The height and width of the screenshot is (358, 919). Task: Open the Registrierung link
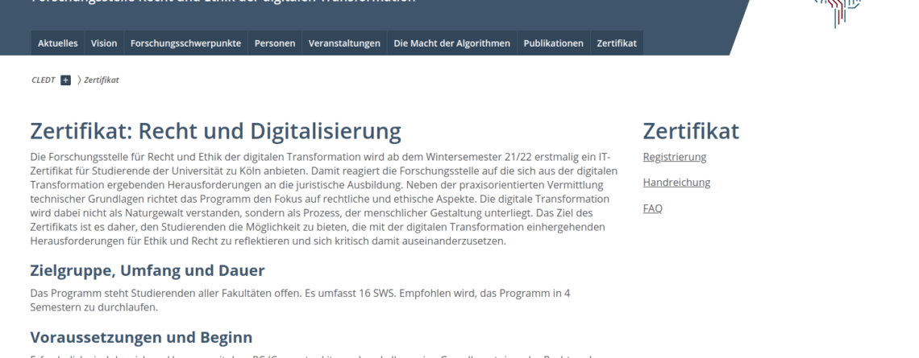point(674,157)
